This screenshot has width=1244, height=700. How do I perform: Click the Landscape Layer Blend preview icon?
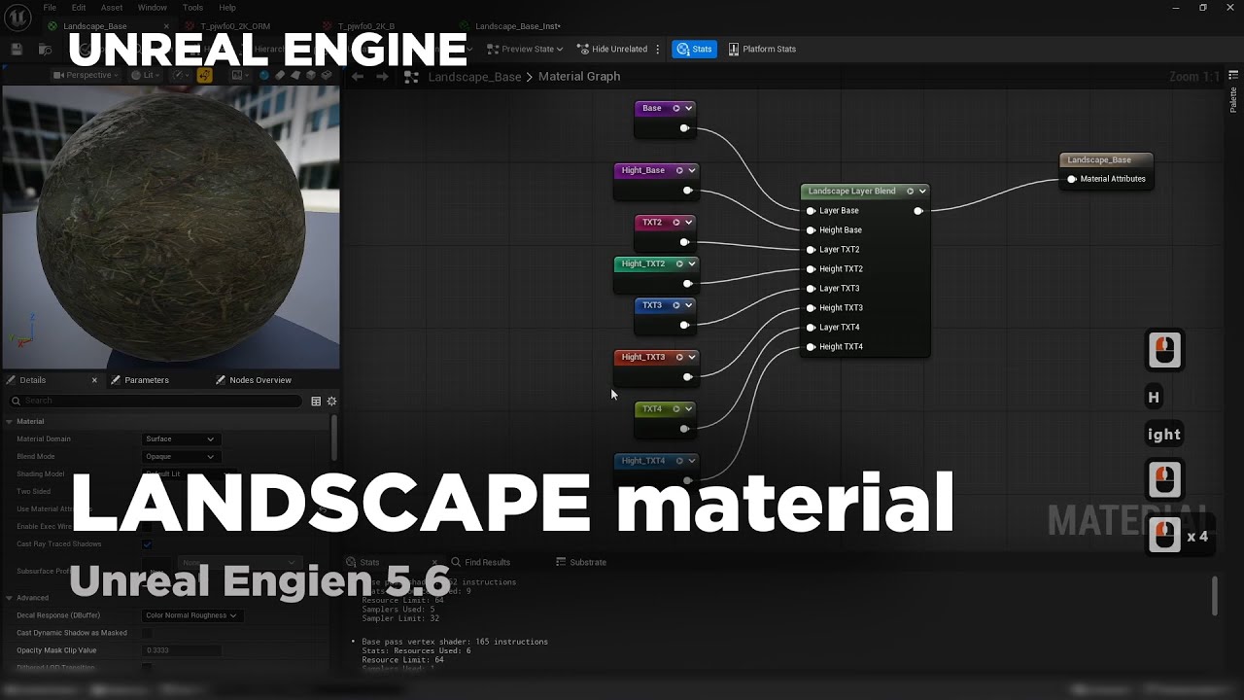point(910,191)
